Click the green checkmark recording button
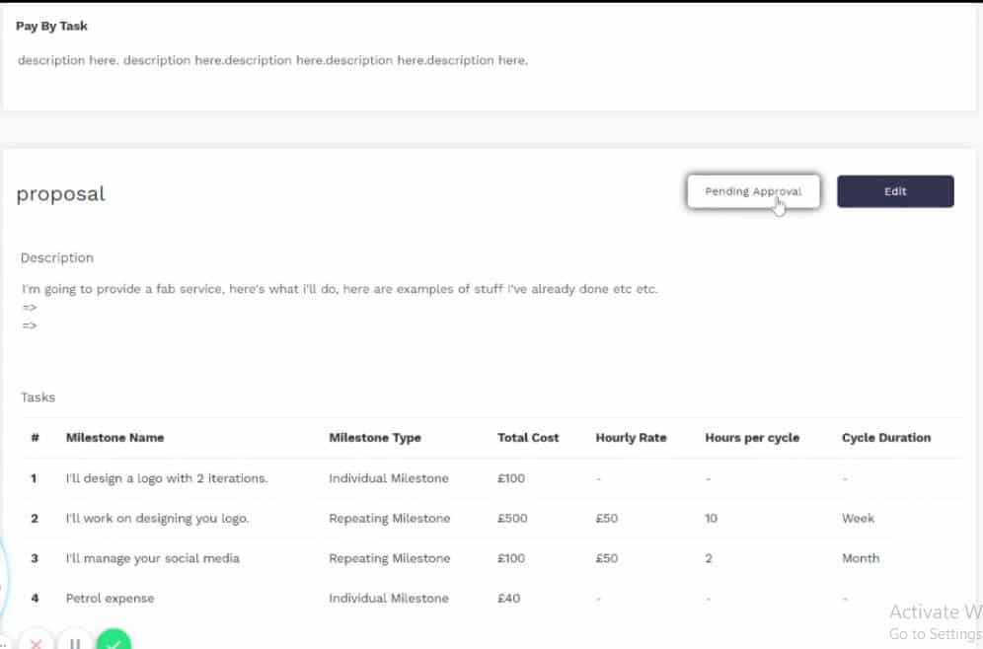This screenshot has width=983, height=649. coord(113,642)
